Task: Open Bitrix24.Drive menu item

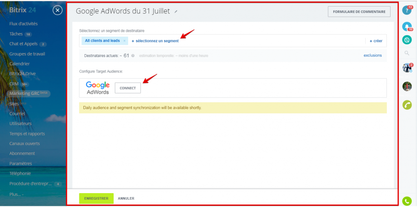Action: click(22, 74)
